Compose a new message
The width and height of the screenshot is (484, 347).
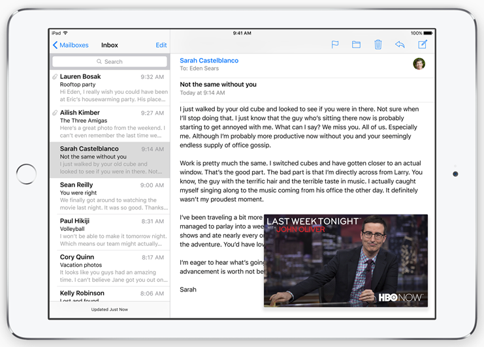(x=423, y=44)
